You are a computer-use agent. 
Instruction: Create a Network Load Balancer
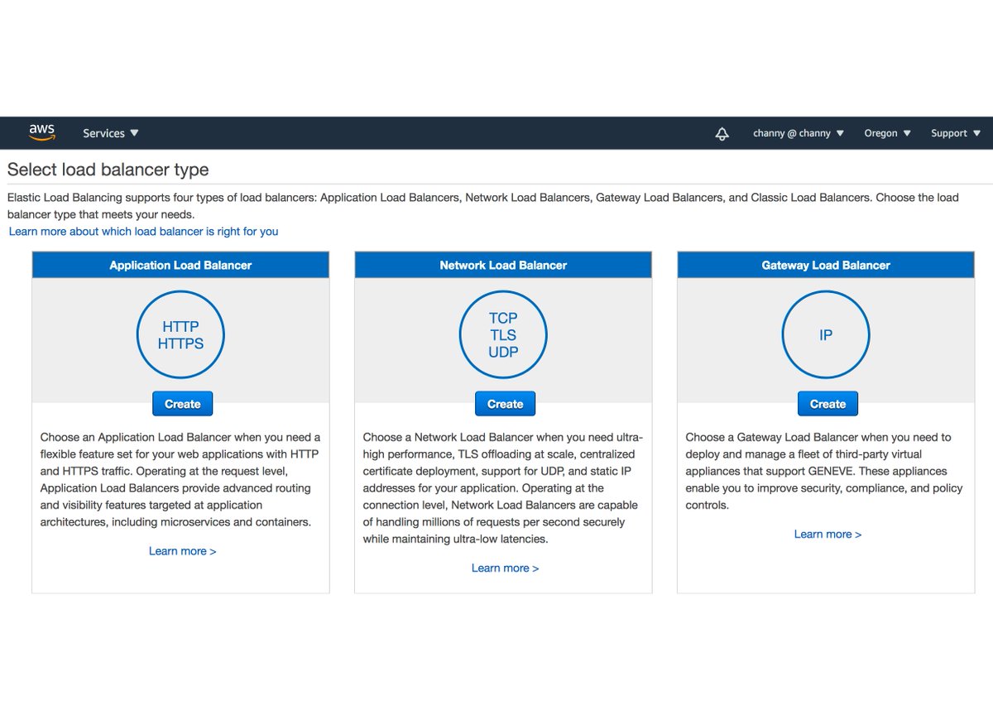click(x=506, y=404)
